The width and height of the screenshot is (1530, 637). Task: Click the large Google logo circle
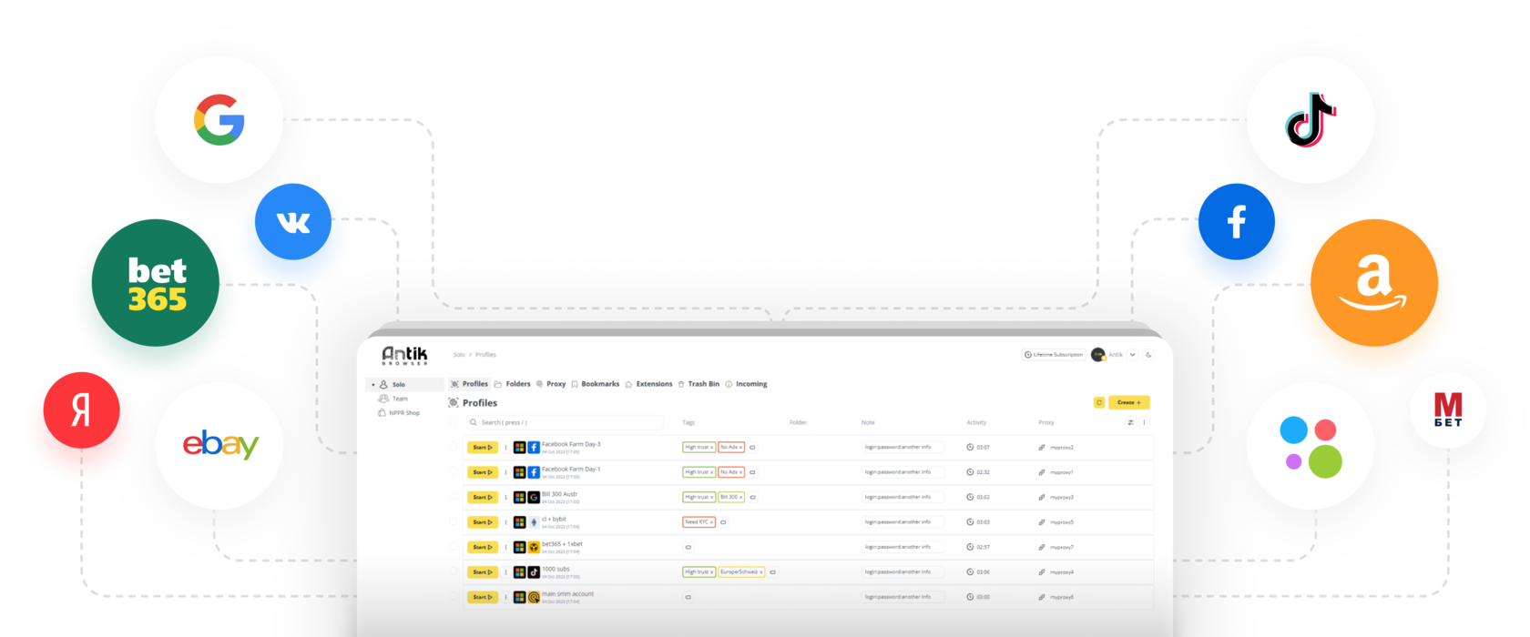219,119
